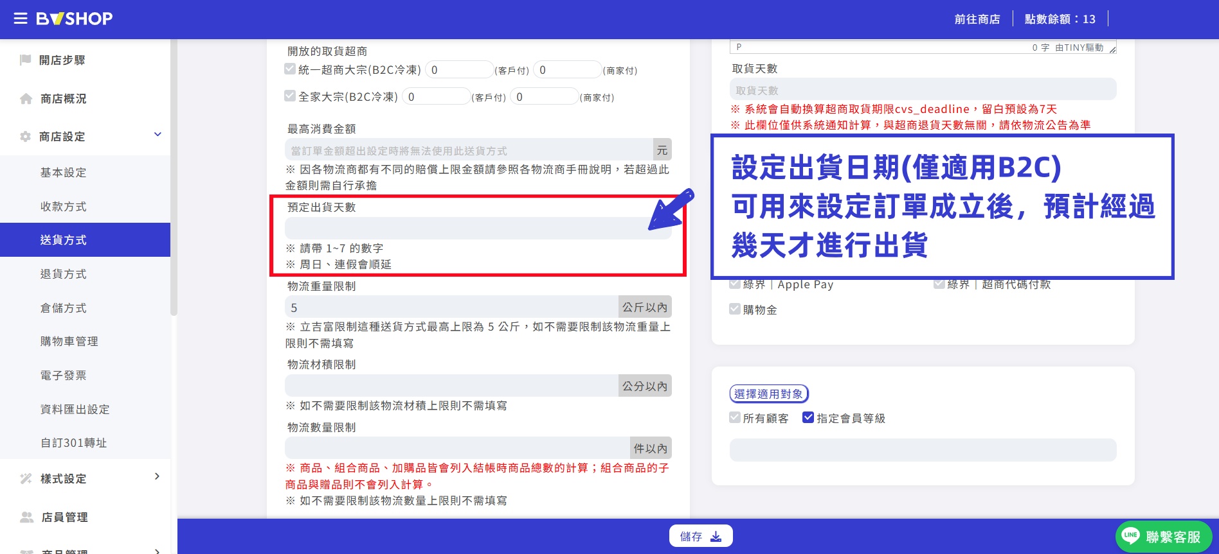Viewport: 1219px width, 554px height.
Task: Click the gear icon beside 商店設定
Action: click(x=26, y=137)
